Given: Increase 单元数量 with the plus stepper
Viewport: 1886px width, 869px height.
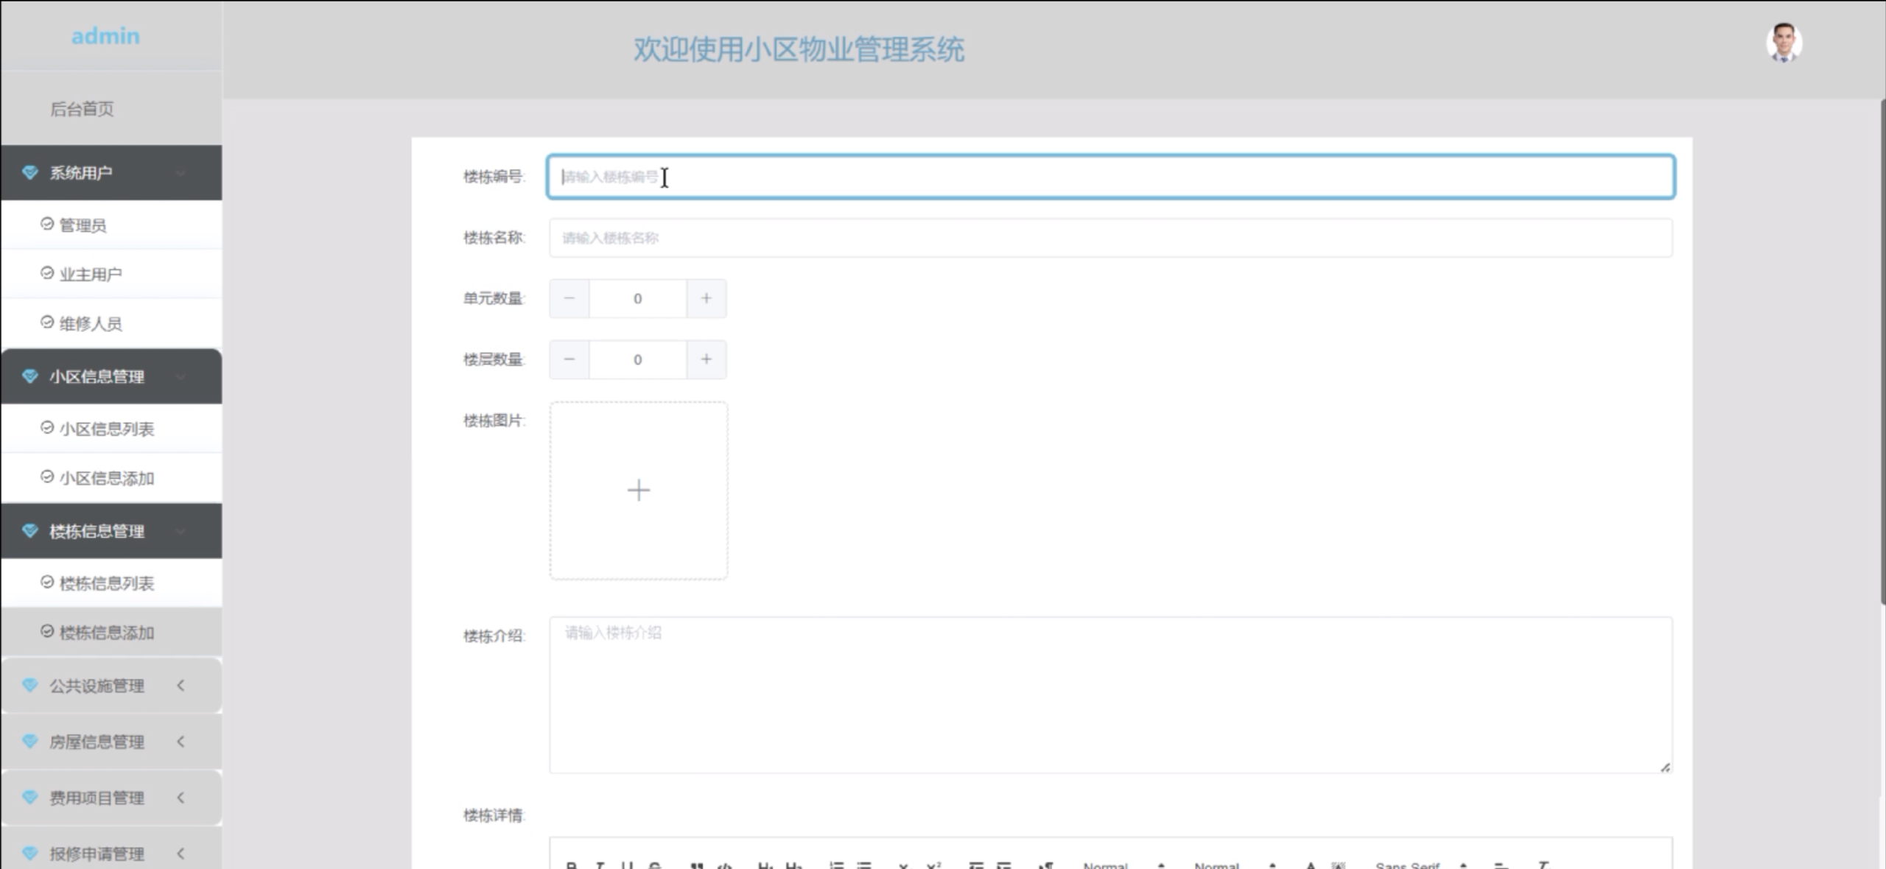Looking at the screenshot, I should [707, 298].
